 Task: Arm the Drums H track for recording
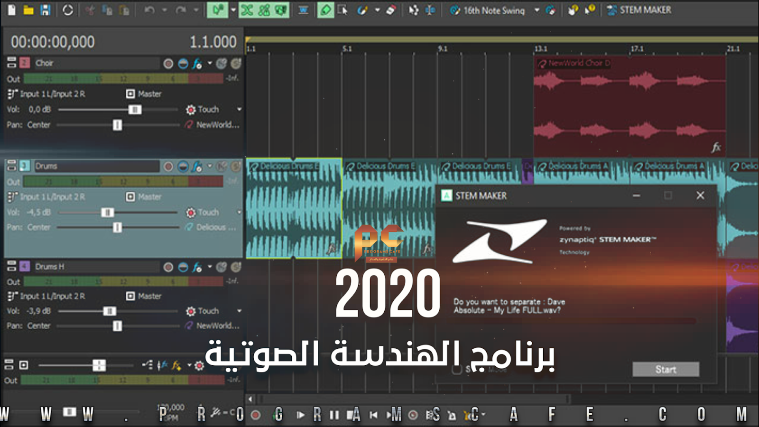pyautogui.click(x=168, y=267)
